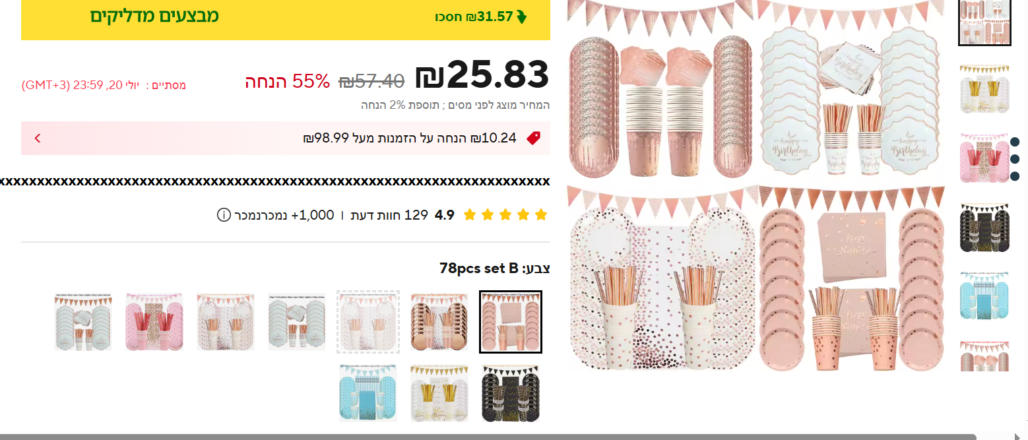View the black set gallery thumbnail
The width and height of the screenshot is (1028, 440).
coord(984,228)
